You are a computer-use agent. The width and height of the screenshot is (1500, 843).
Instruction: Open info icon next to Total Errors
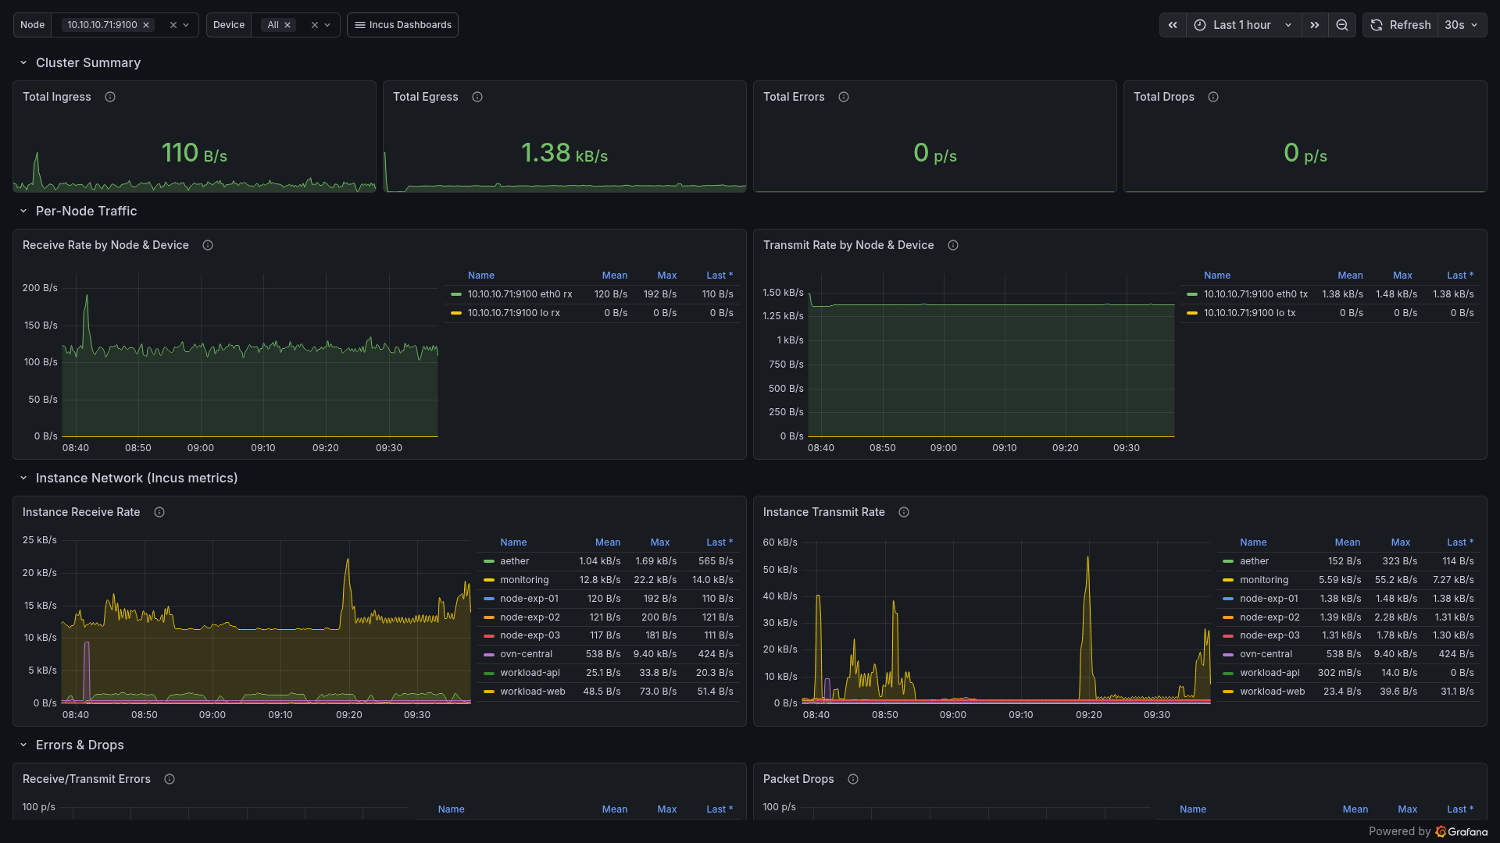click(x=844, y=97)
